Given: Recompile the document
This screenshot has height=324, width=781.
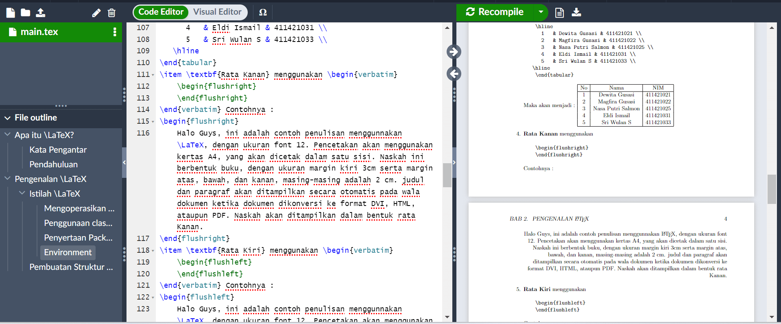Looking at the screenshot, I should (x=495, y=12).
